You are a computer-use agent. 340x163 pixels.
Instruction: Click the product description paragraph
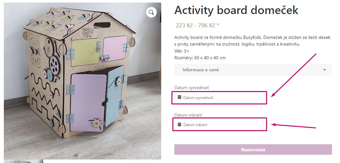[253, 40]
